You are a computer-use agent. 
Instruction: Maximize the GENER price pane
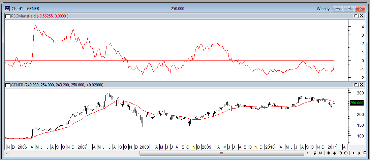point(356,85)
